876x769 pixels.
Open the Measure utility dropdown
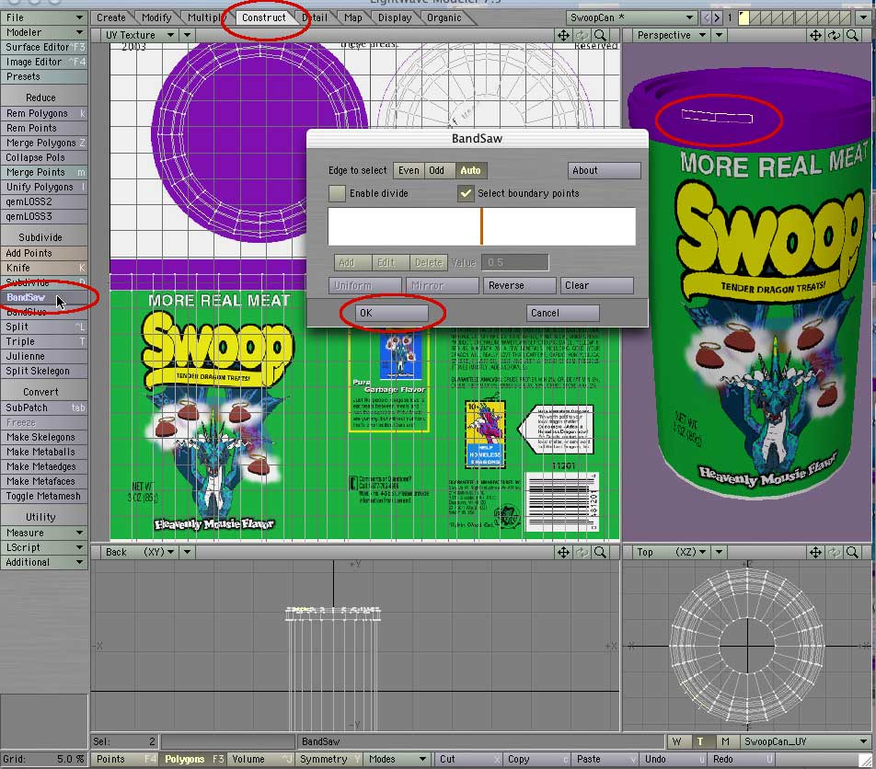coord(43,533)
